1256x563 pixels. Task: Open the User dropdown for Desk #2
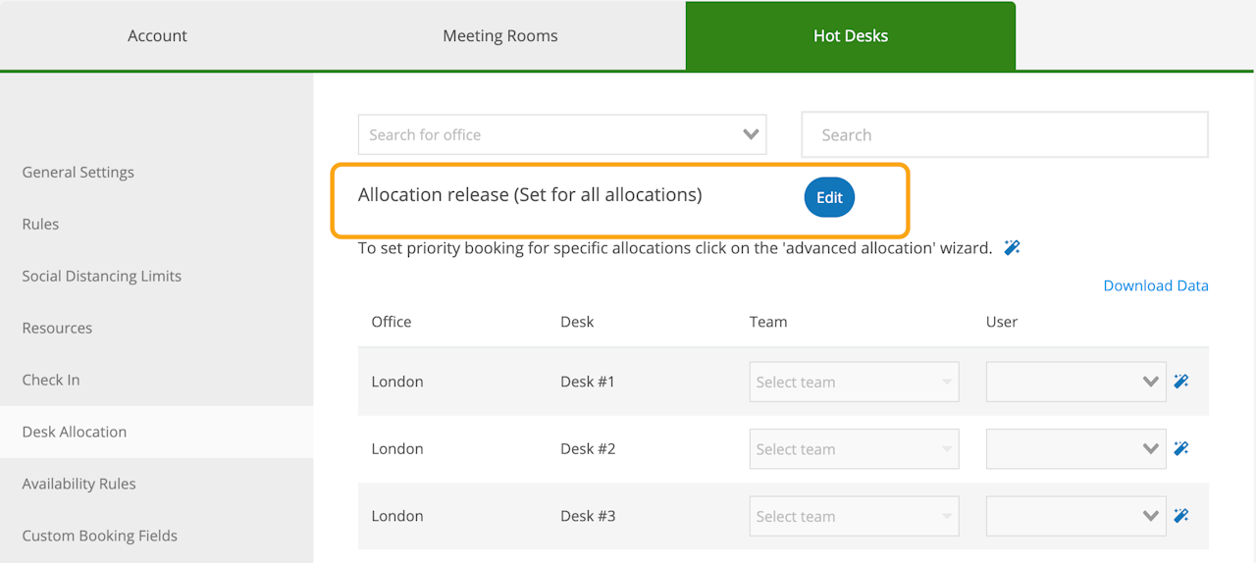coord(1076,448)
